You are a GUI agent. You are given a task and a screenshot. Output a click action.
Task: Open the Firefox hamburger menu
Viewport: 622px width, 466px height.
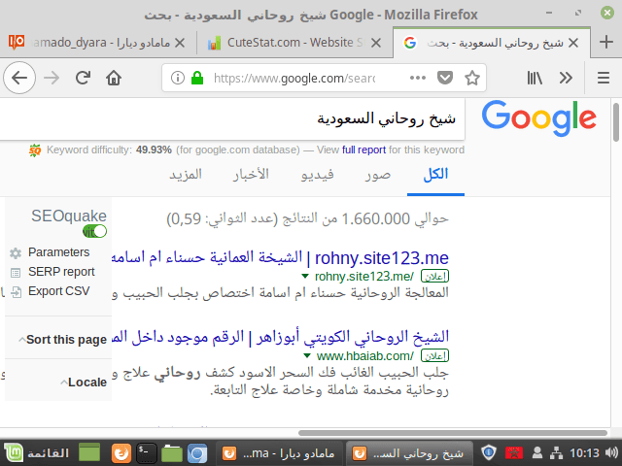[x=603, y=78]
